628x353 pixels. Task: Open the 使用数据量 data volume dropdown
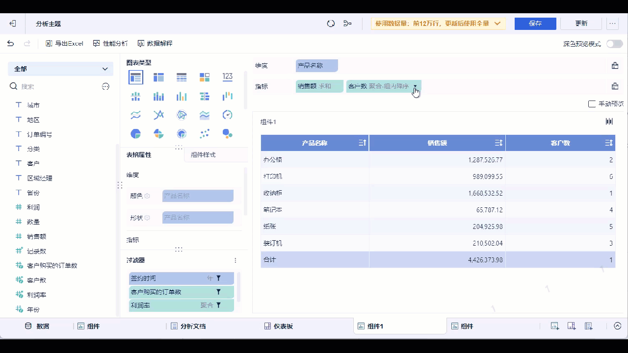[497, 23]
